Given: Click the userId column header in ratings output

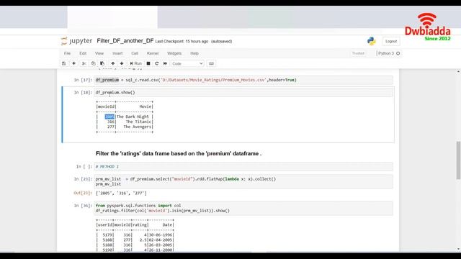Looking at the screenshot, I should pyautogui.click(x=104, y=225).
